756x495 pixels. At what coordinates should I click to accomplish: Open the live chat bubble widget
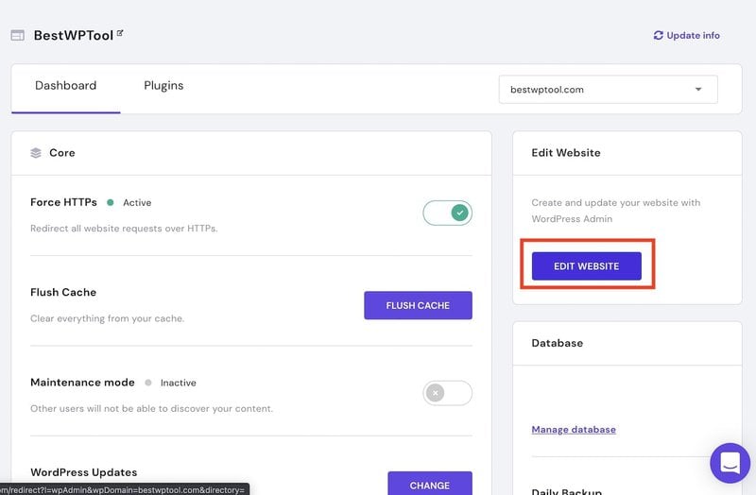(x=730, y=463)
